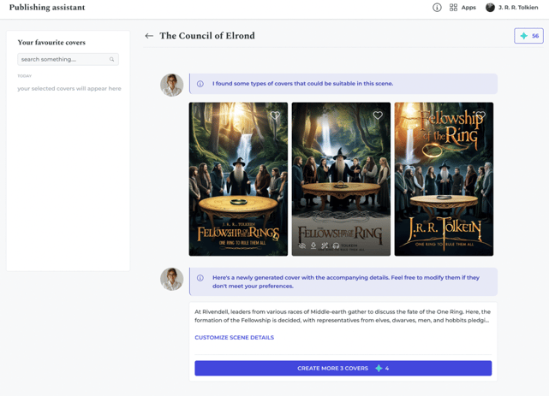549x396 pixels.
Task: Open the middle grey-bottom cover thumbnail
Action: (x=341, y=179)
